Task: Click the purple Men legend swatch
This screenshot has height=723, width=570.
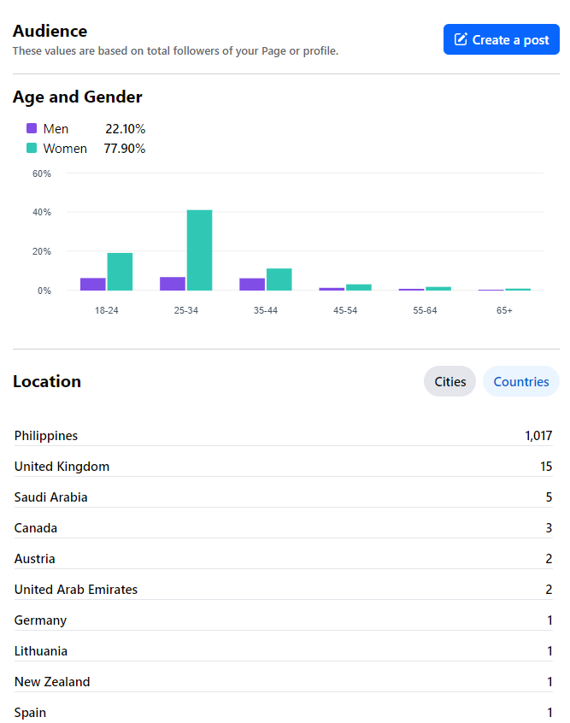Action: pyautogui.click(x=32, y=129)
